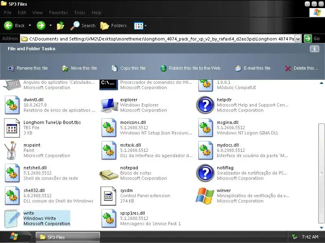The width and height of the screenshot is (325, 243).
Task: Select the mydocs.dll file icon
Action: click(x=206, y=150)
